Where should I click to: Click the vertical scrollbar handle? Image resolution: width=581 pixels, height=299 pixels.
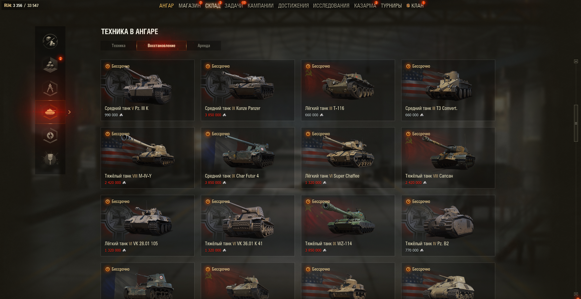tap(576, 123)
